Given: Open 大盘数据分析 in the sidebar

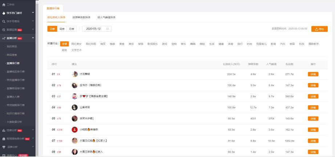Looking at the screenshot, I should click(x=14, y=122).
